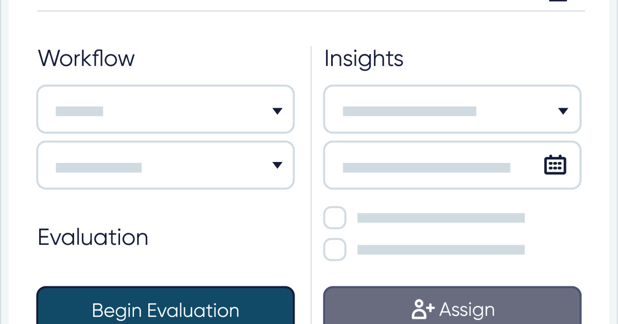Viewport: 618px width, 324px height.
Task: Select the Workflow section heading
Action: click(86, 59)
